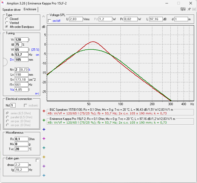Click the Vf volume input field
This screenshot has height=183, width=197.
pyautogui.click(x=22, y=50)
